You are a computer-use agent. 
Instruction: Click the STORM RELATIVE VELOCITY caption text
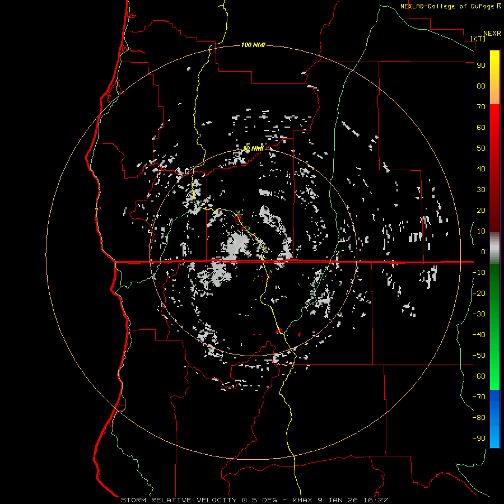(x=179, y=500)
